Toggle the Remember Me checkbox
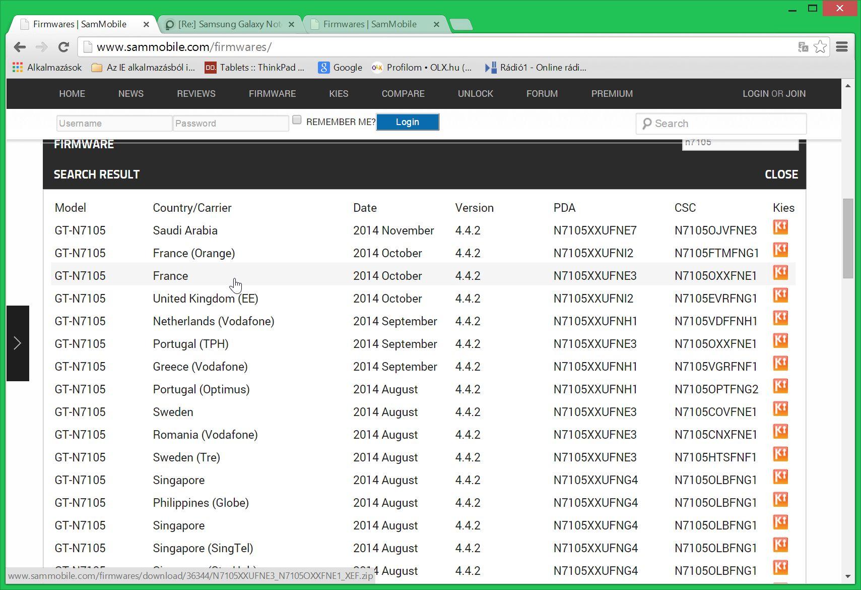Image resolution: width=861 pixels, height=590 pixels. click(x=297, y=120)
